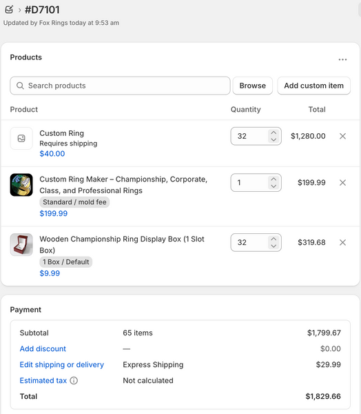
Task: Increase Custom Ring Maker quantity up arrow
Action: coord(274,179)
